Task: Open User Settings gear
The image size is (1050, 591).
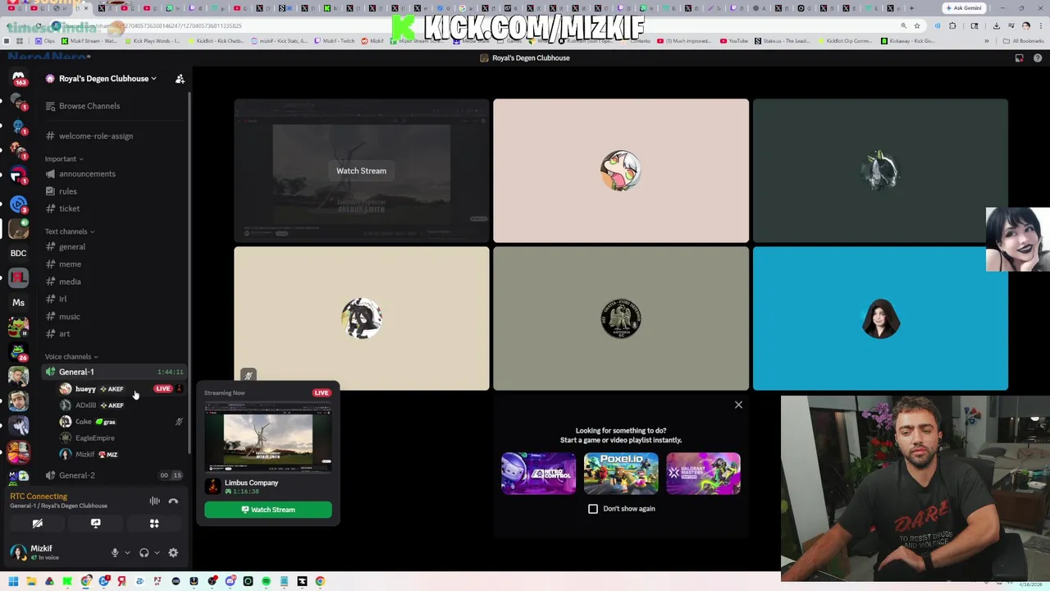Action: click(x=173, y=553)
